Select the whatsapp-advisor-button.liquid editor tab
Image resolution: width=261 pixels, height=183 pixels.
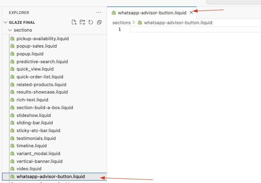(x=151, y=13)
